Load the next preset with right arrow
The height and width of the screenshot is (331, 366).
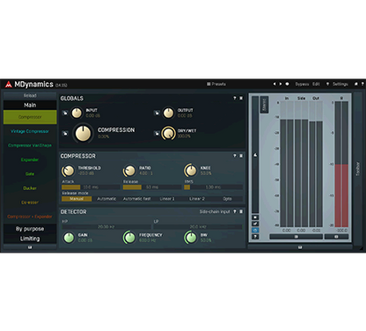[x=281, y=84]
